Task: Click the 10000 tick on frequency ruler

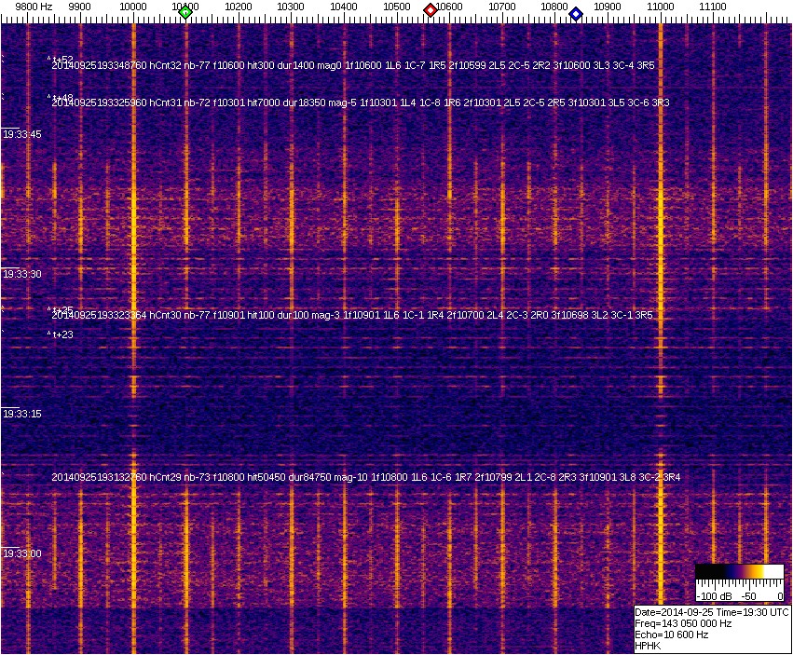Action: pos(134,7)
